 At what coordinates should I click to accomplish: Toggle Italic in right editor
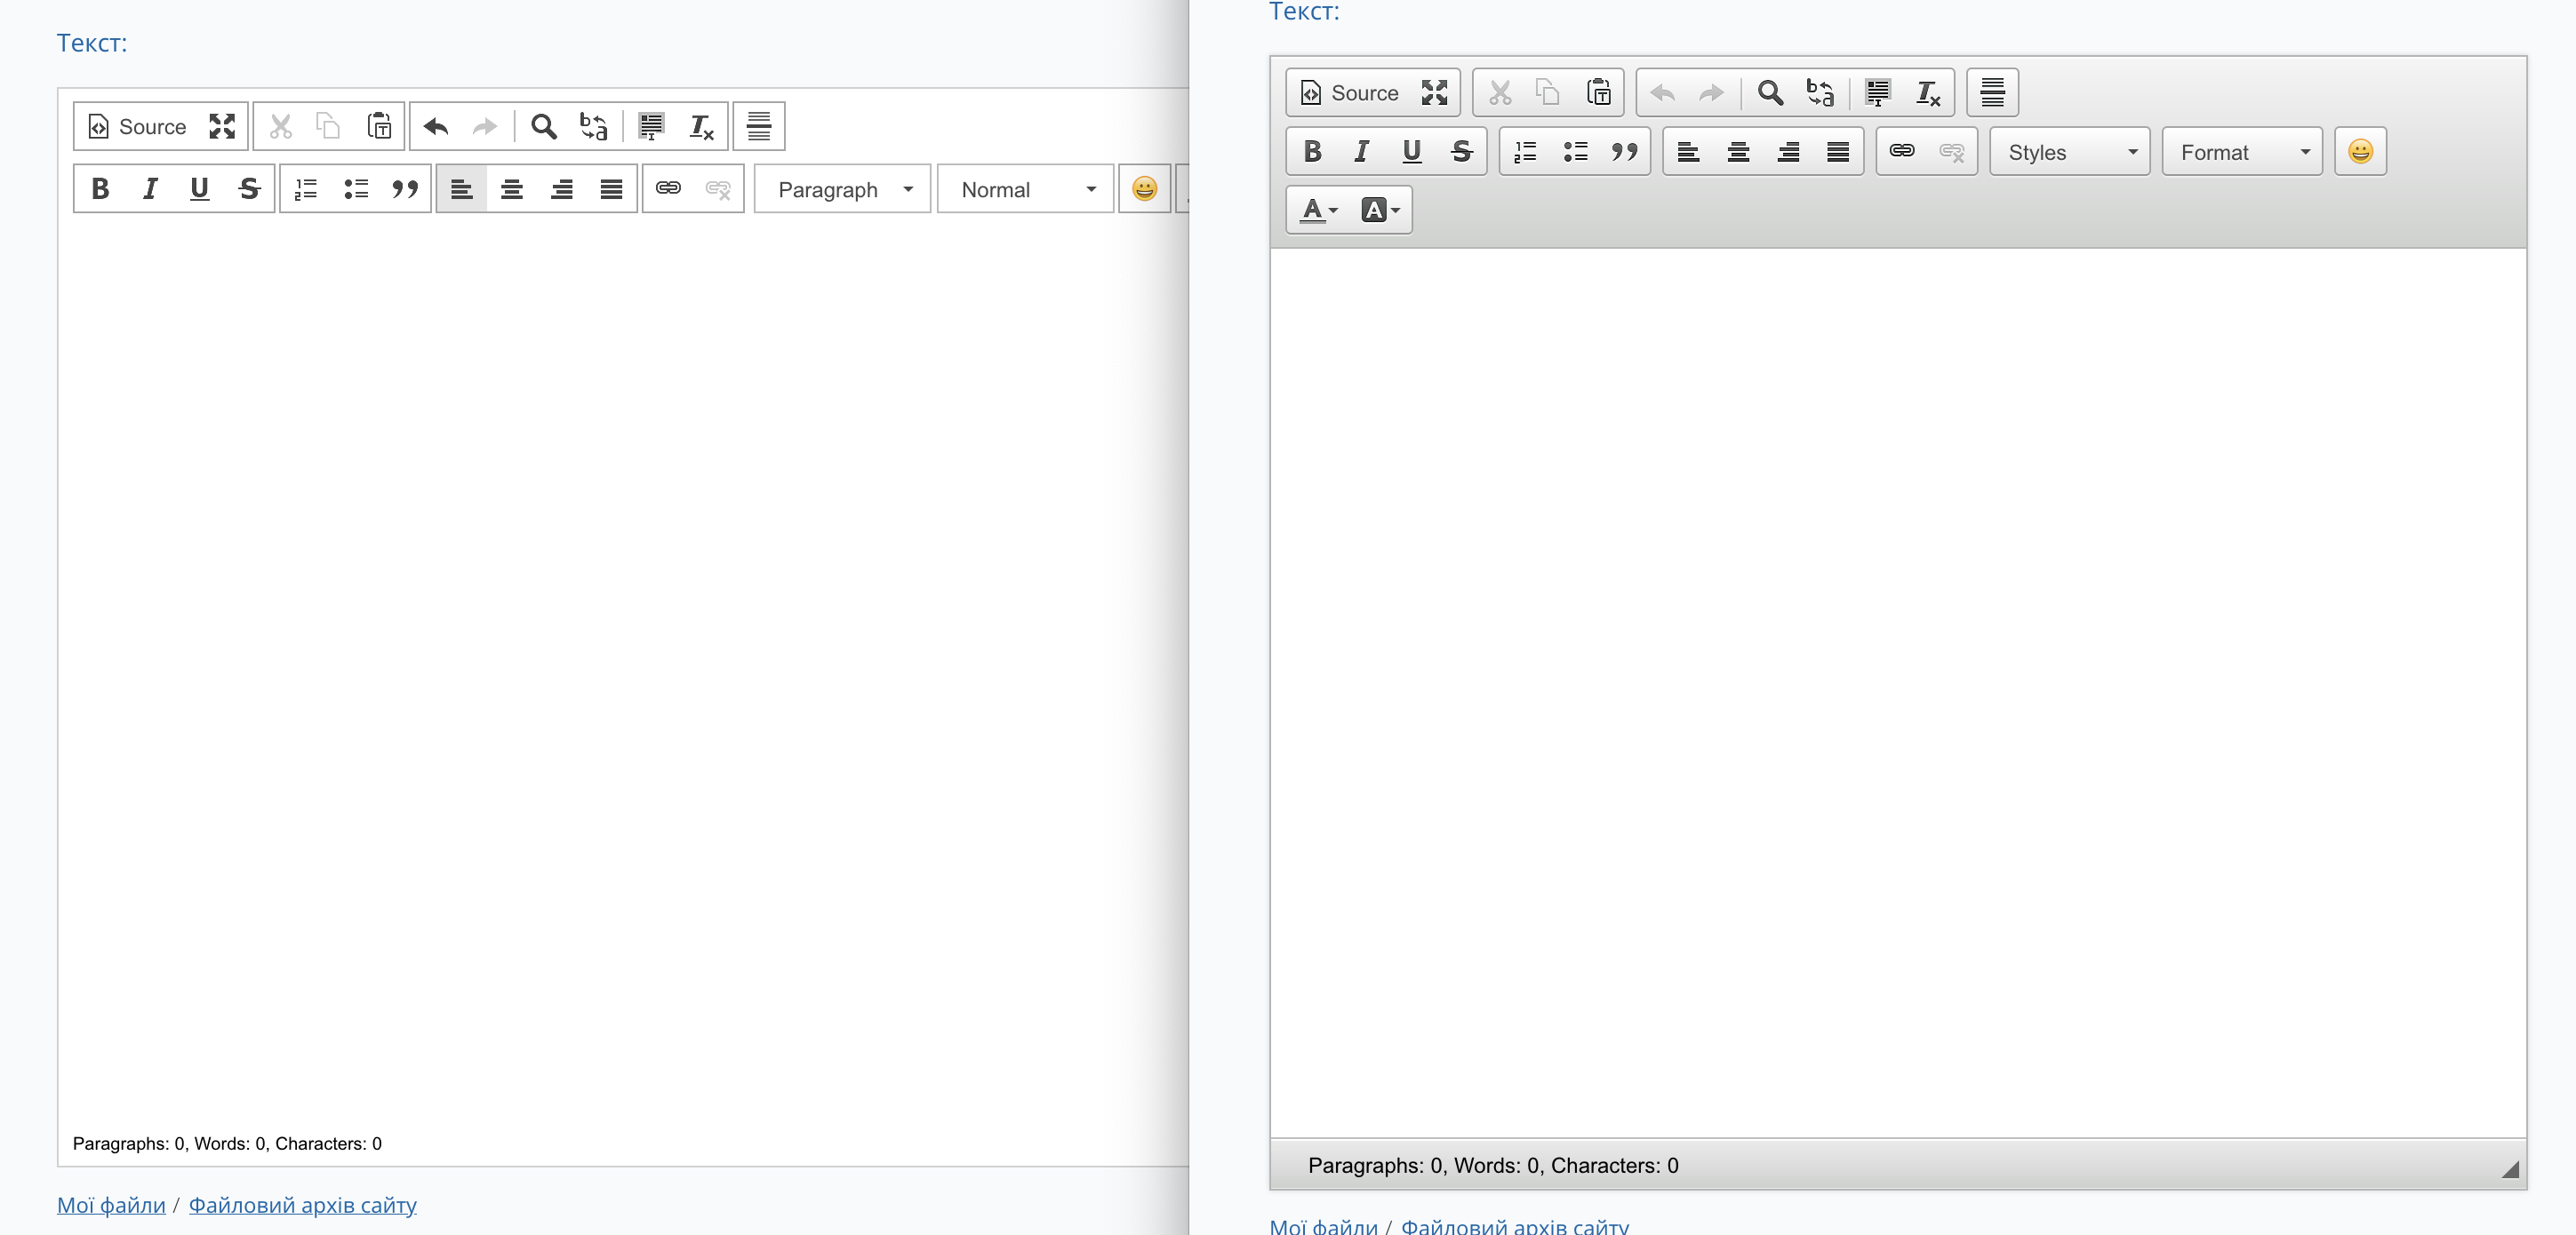click(1362, 152)
